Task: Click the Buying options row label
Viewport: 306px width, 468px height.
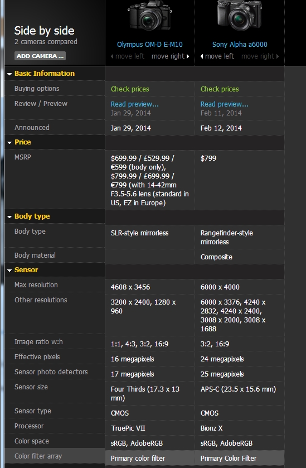Action: coord(37,89)
